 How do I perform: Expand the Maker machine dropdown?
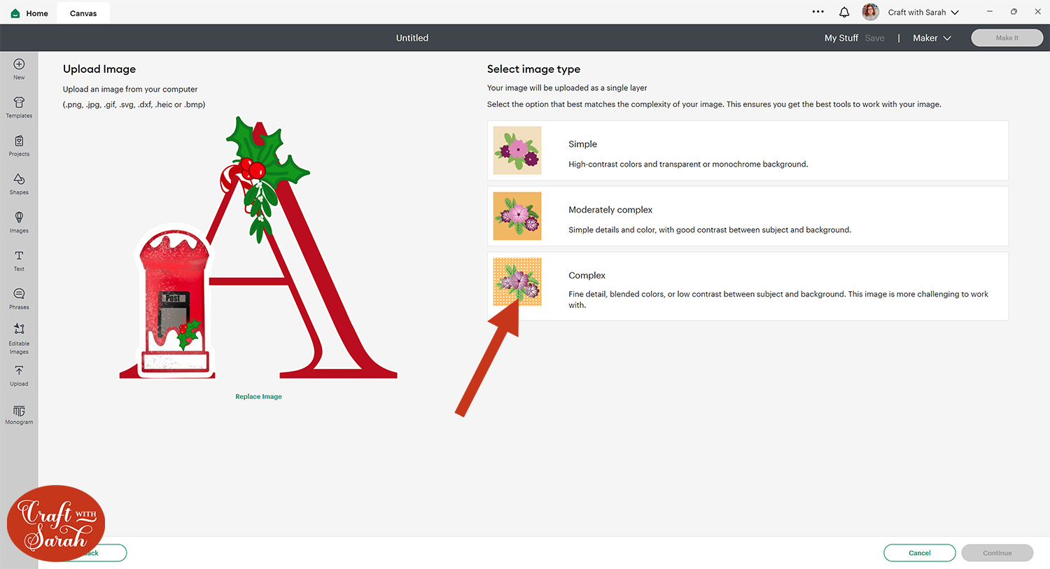(x=932, y=38)
